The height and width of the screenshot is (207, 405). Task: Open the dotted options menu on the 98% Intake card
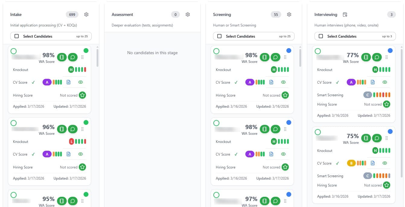click(82, 57)
